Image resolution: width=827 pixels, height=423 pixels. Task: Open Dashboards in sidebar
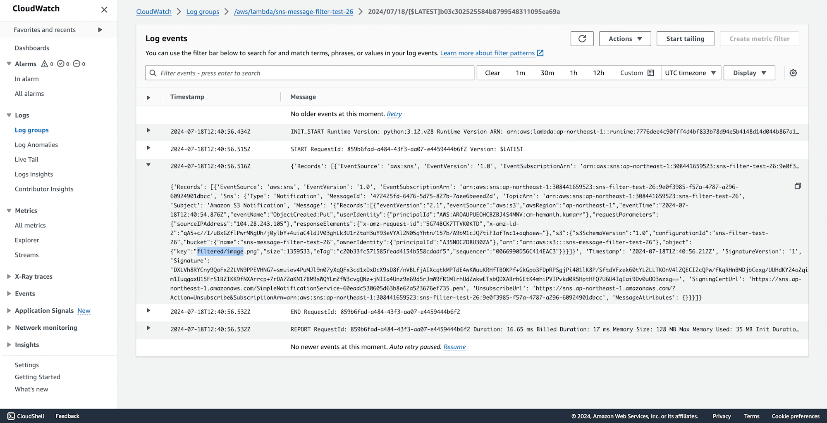coord(32,48)
